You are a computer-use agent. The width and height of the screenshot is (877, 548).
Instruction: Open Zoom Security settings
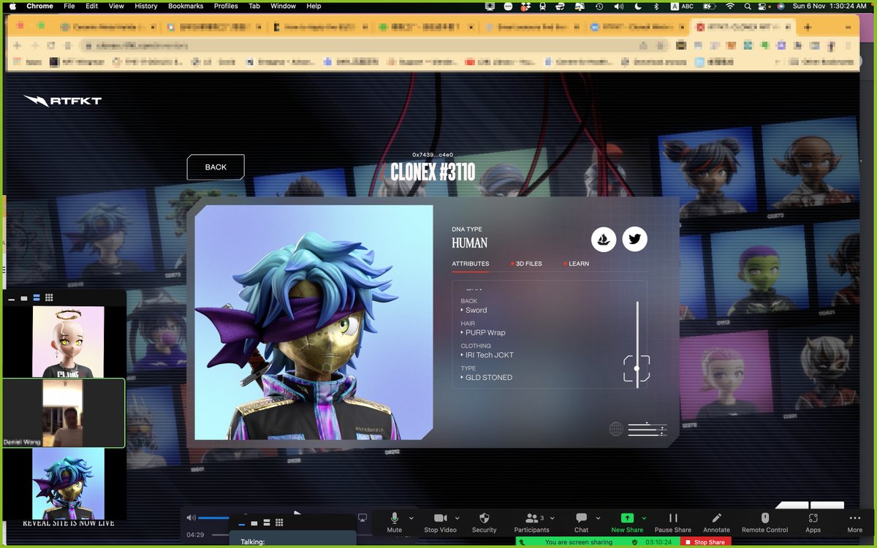pyautogui.click(x=484, y=522)
